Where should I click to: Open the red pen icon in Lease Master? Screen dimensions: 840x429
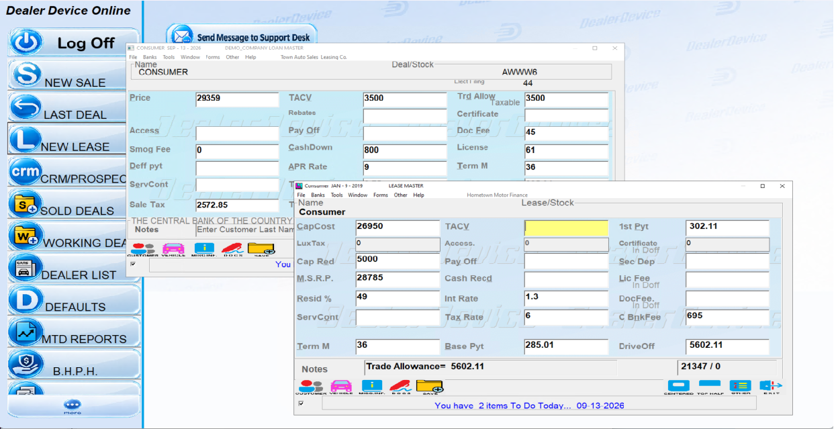[x=401, y=387]
